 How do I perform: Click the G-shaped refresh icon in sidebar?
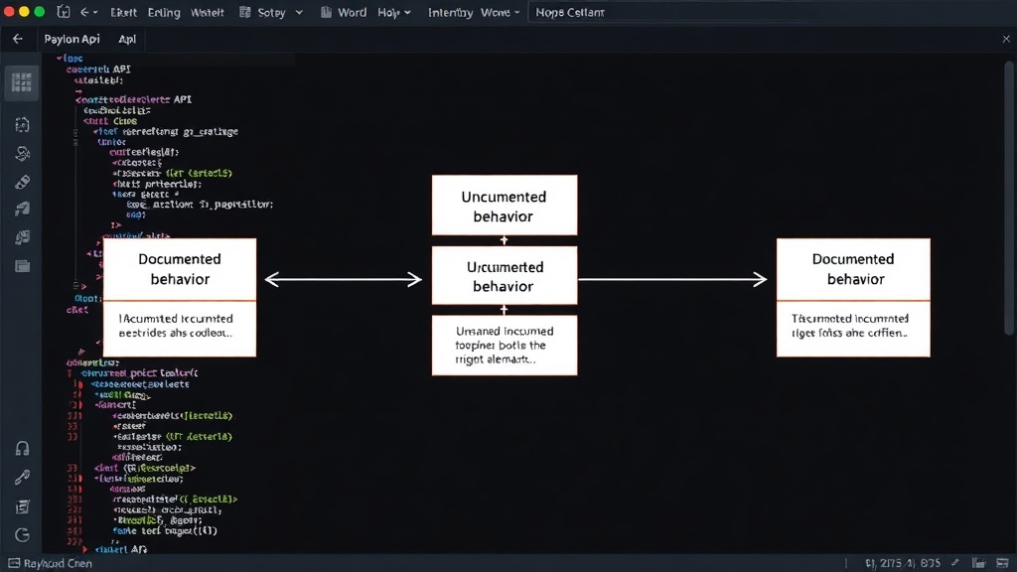click(22, 535)
